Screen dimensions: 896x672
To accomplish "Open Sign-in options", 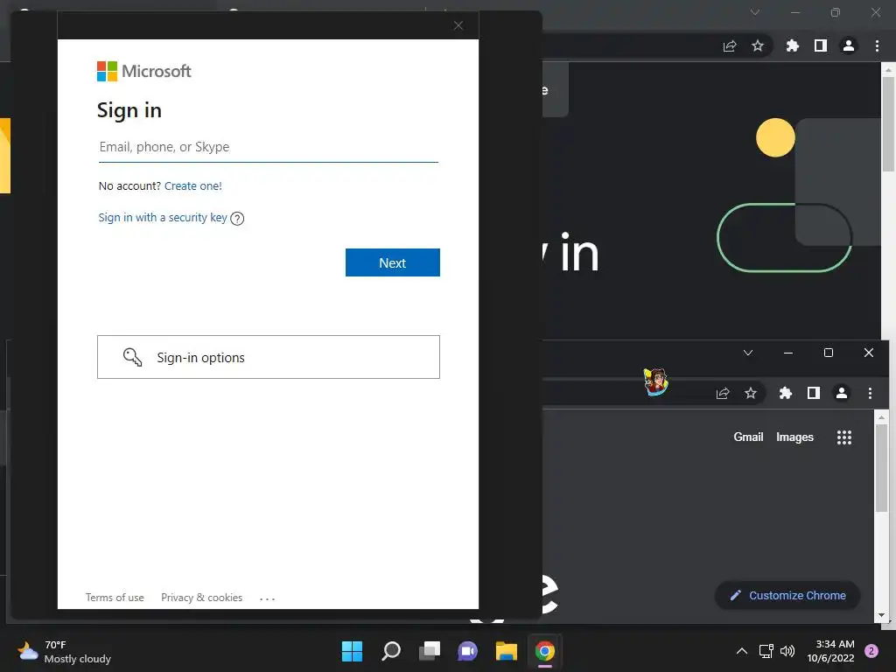I will point(268,357).
